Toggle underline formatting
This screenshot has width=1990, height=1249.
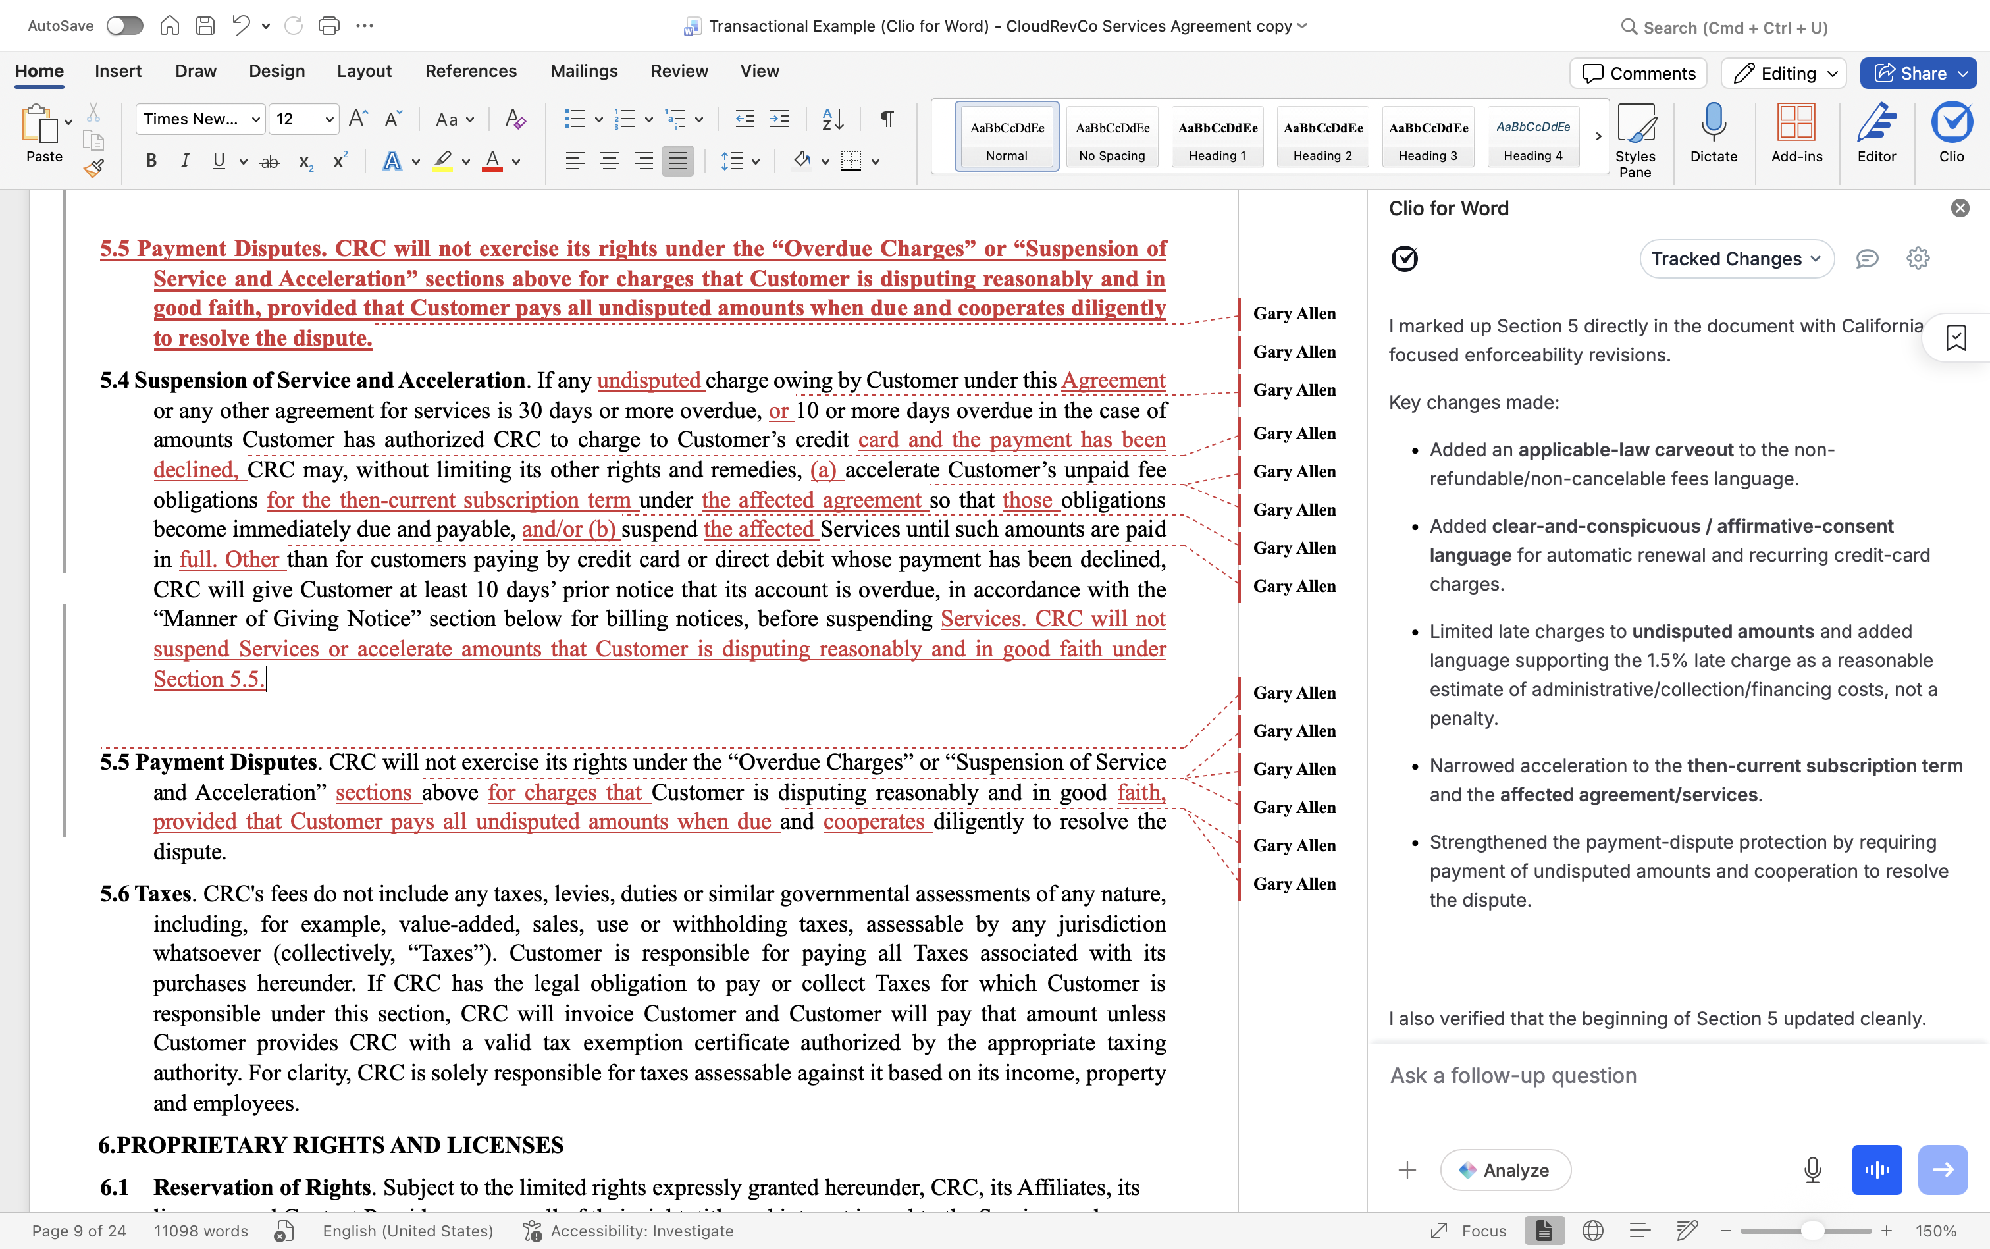(219, 161)
